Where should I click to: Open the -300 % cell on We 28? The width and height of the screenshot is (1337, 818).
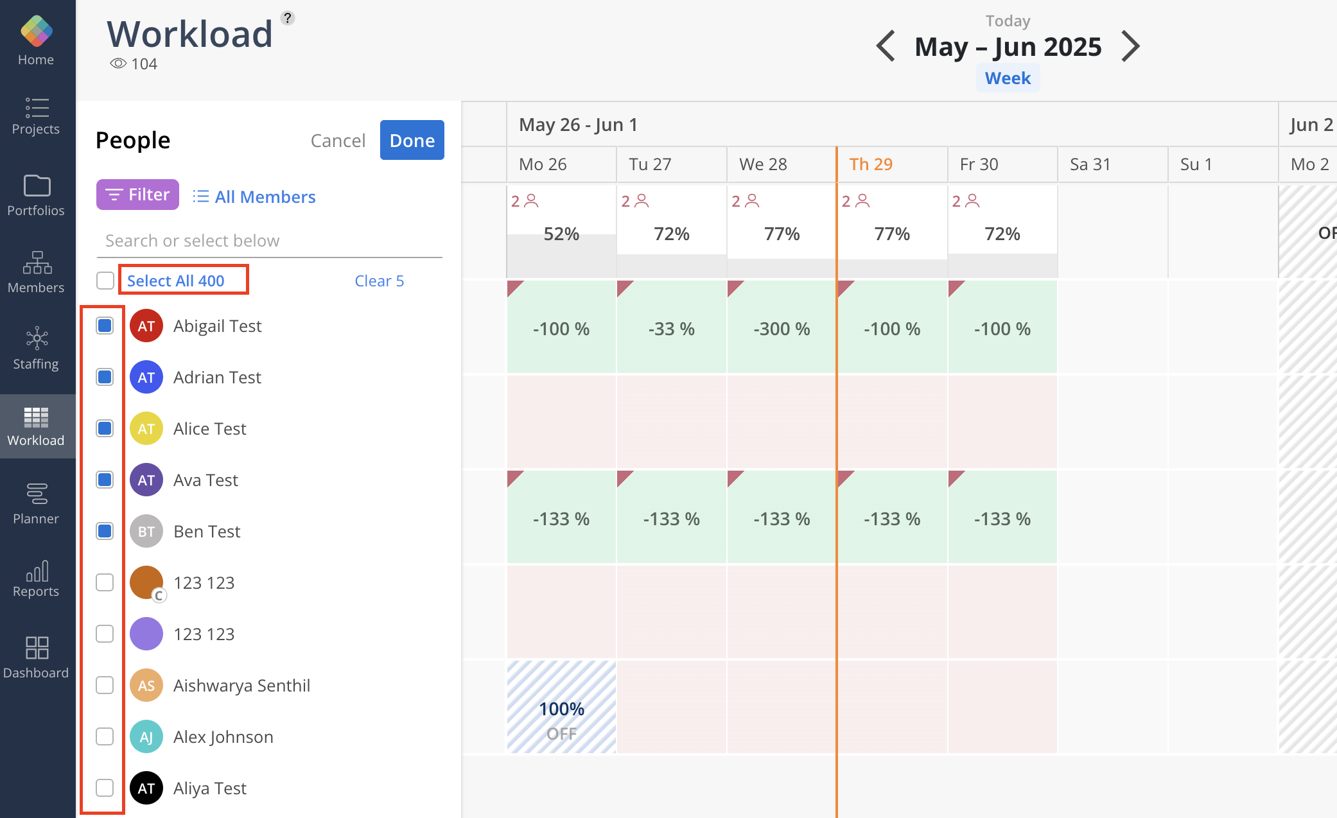pos(782,327)
